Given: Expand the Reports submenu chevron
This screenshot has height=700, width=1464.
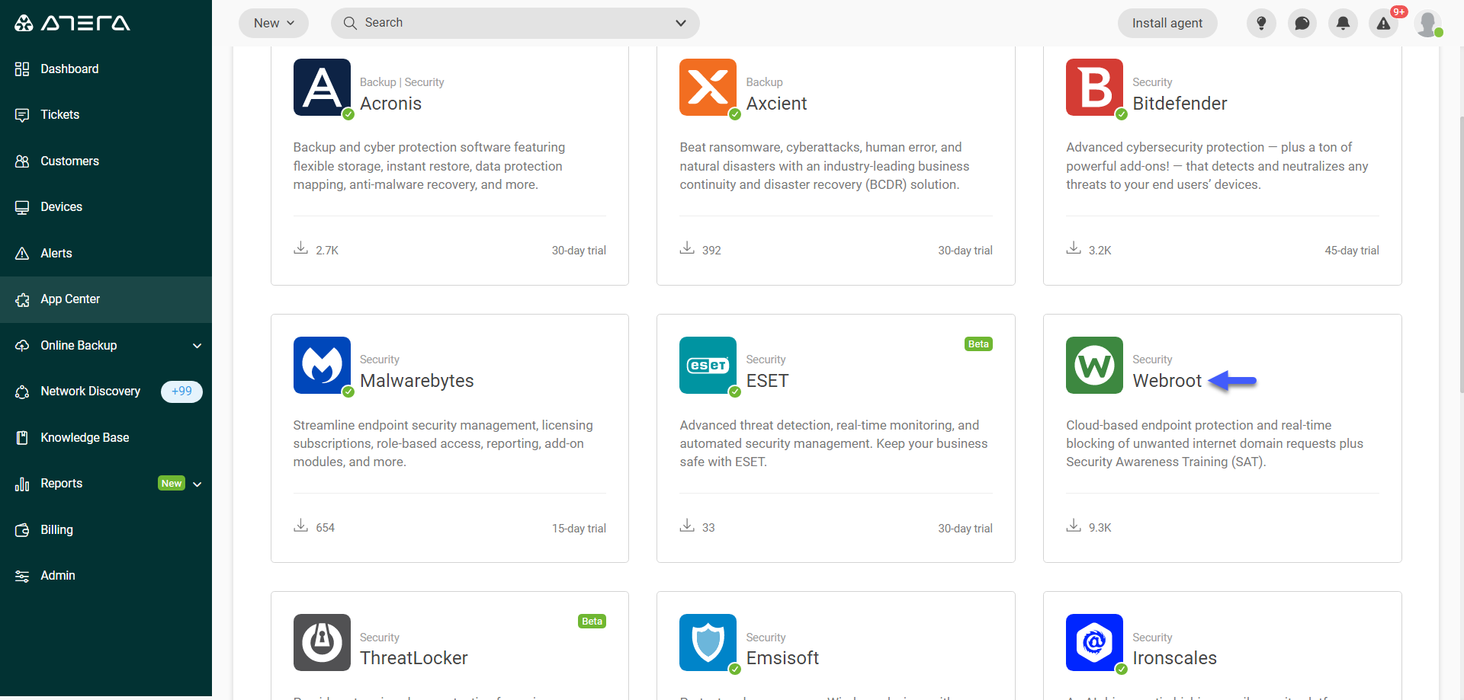Looking at the screenshot, I should coord(197,484).
